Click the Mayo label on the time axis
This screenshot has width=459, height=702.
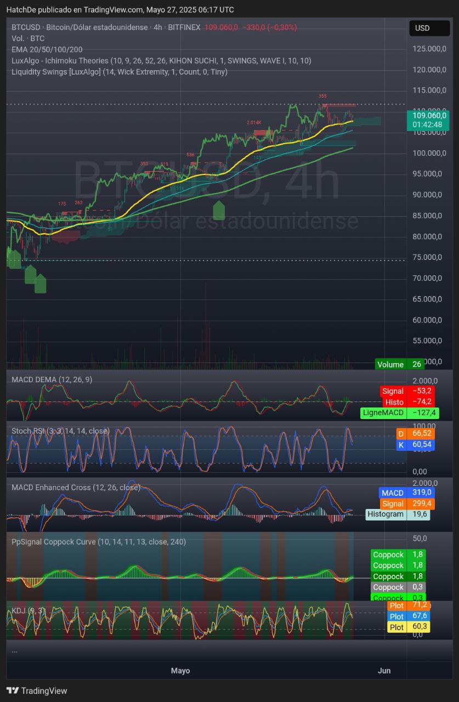point(180,670)
